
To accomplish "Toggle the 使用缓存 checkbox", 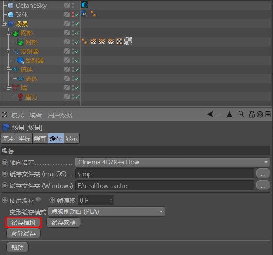I will click(x=39, y=199).
